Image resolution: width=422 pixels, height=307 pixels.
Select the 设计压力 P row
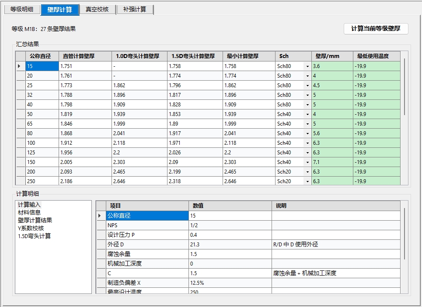[147, 235]
